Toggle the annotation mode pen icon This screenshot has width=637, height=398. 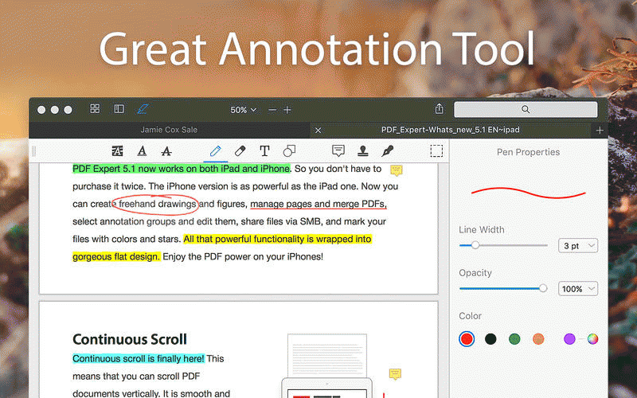[x=143, y=108]
